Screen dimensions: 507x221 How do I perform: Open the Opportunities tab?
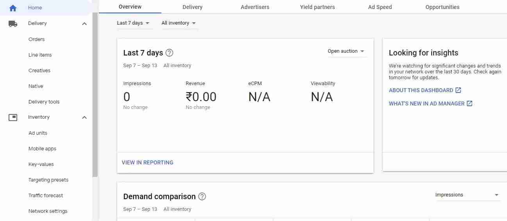tap(443, 7)
